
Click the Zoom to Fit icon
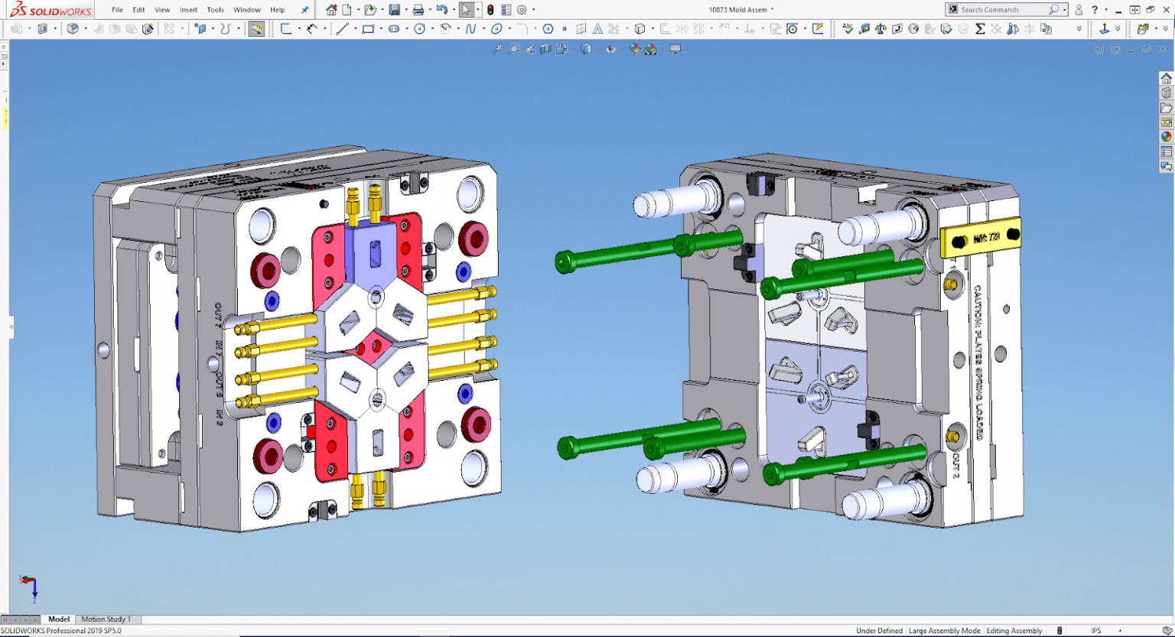[497, 49]
